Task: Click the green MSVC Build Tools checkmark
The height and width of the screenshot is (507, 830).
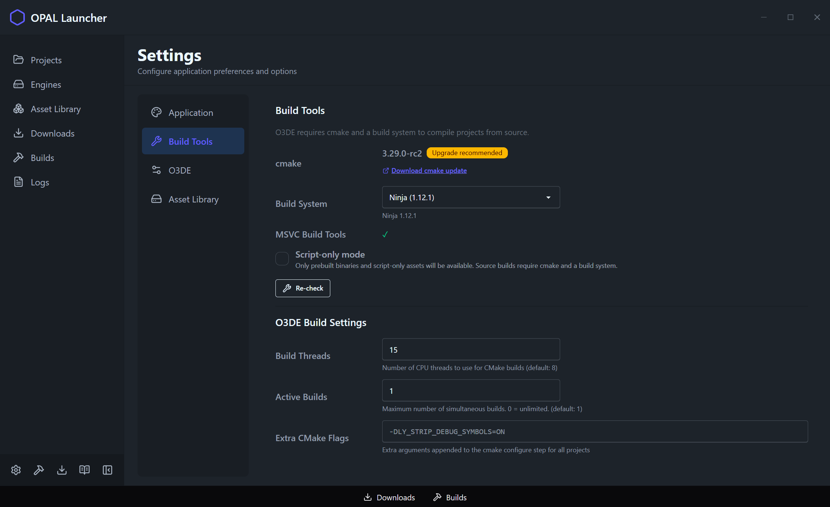Action: pos(385,234)
